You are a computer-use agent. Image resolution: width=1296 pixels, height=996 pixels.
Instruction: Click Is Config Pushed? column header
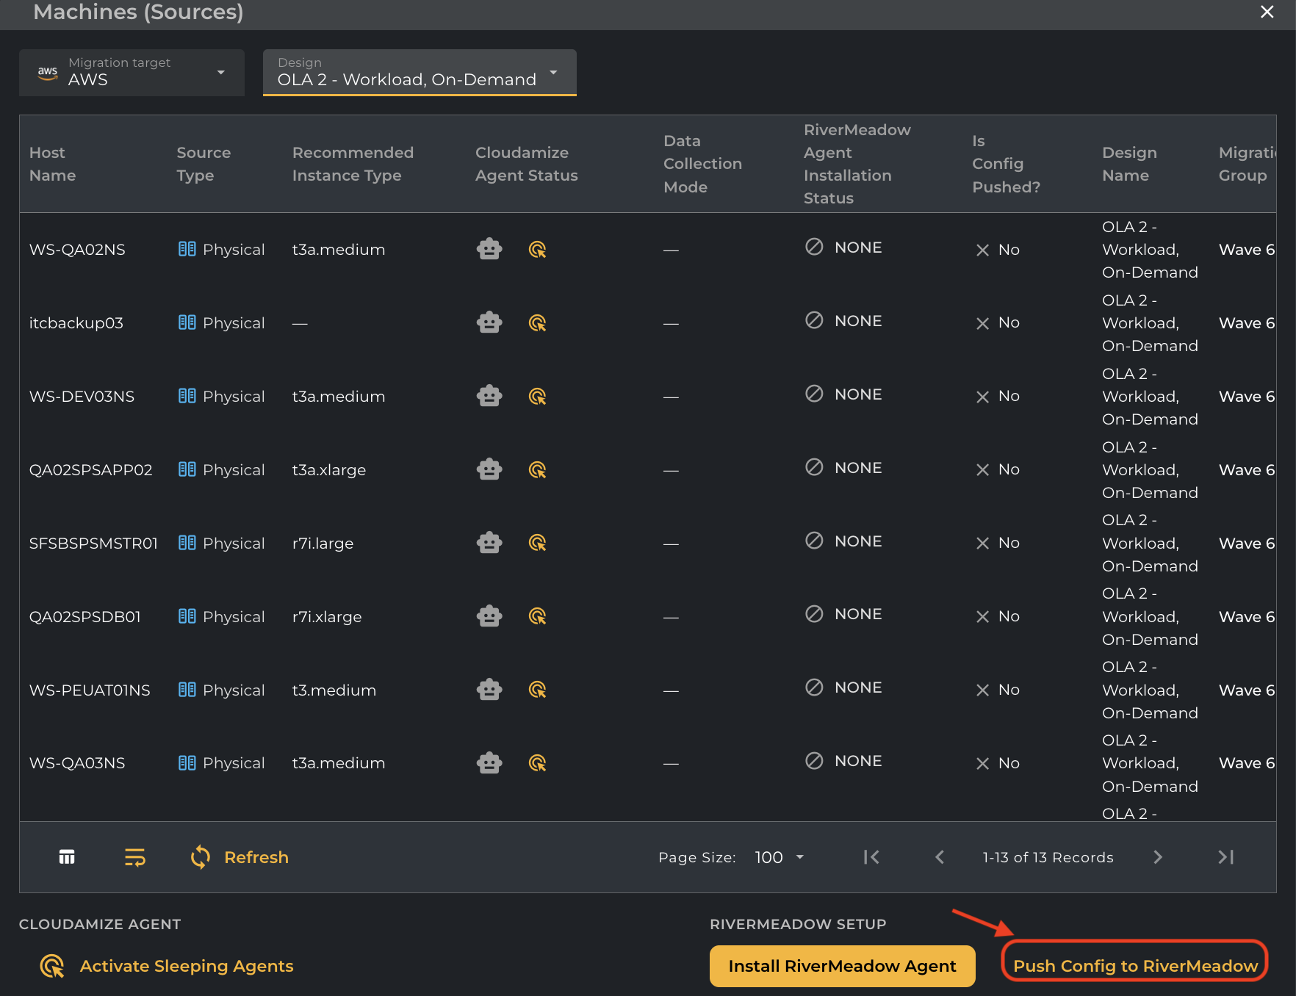[x=1007, y=164]
